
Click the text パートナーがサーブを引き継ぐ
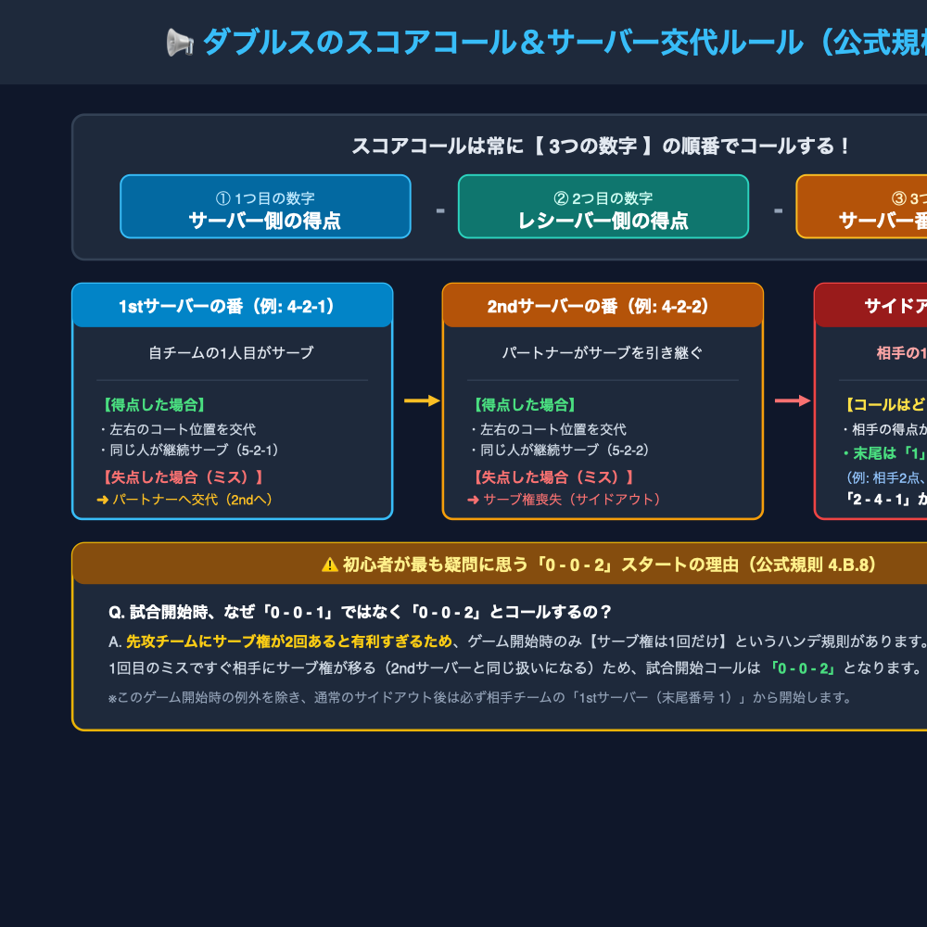click(602, 353)
